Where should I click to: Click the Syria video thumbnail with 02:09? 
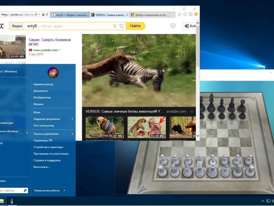click(x=13, y=47)
